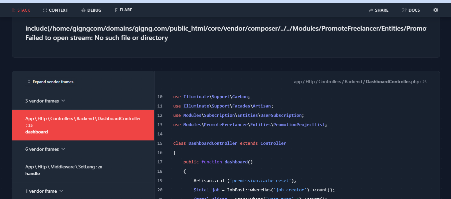Click the Laravel docs logo icon
The image size is (451, 199).
pos(404,10)
